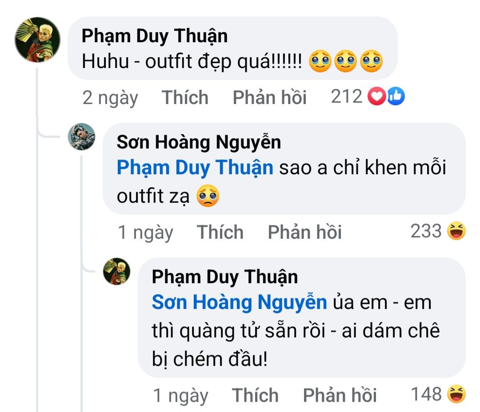Screen dimensions: 480x412
Task: Reply to the "Huhu - outfit đẹp quá" comment
Action: [269, 97]
